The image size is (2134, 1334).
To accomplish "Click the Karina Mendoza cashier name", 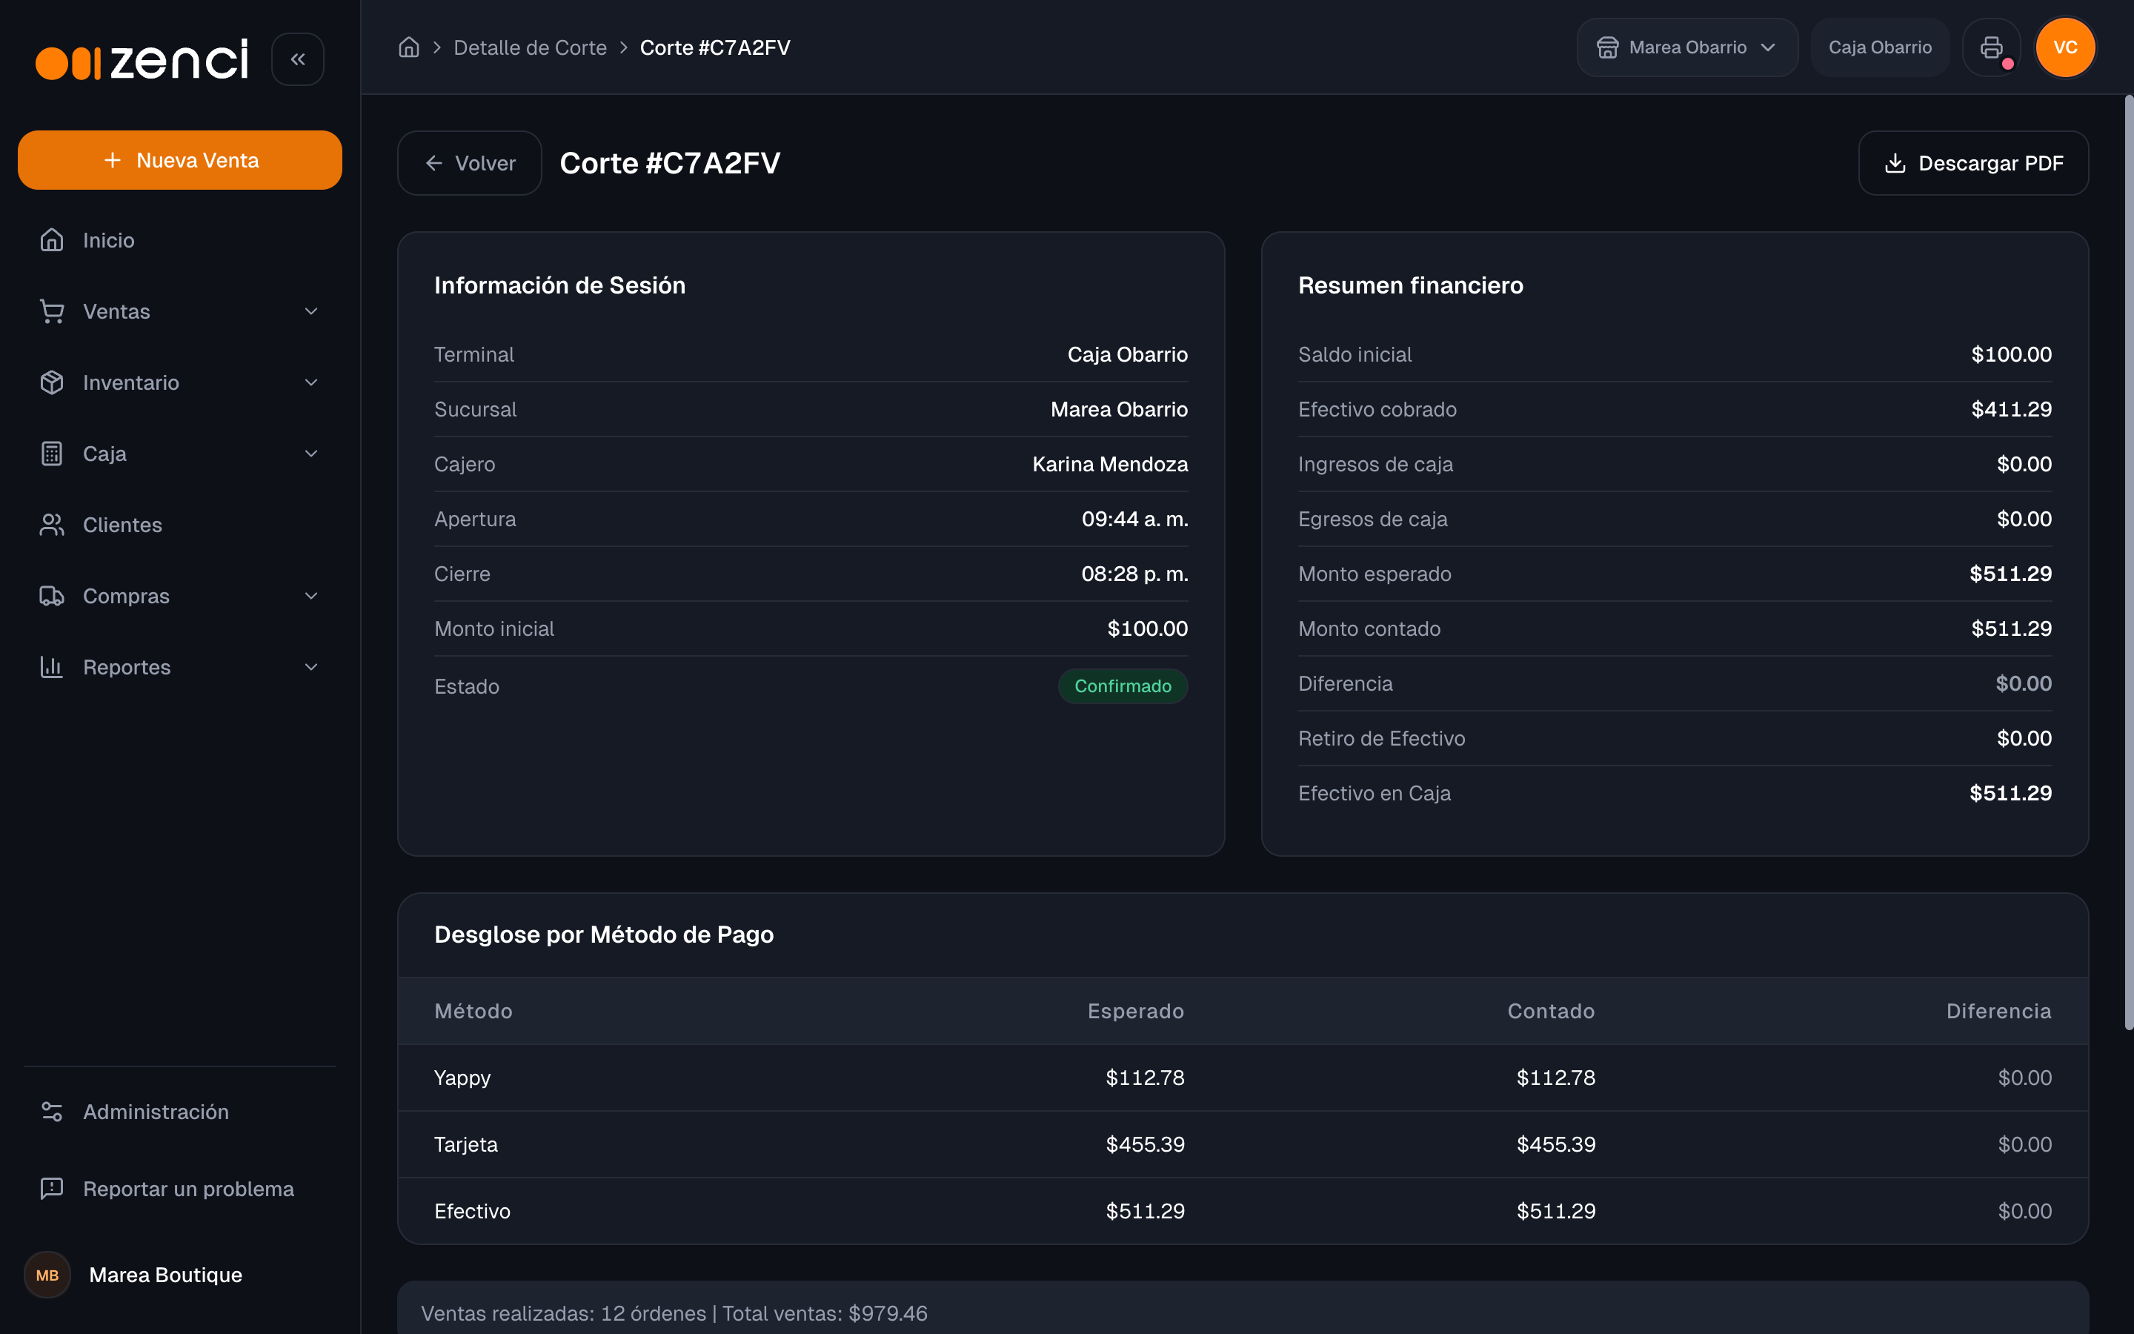I will click(1110, 464).
